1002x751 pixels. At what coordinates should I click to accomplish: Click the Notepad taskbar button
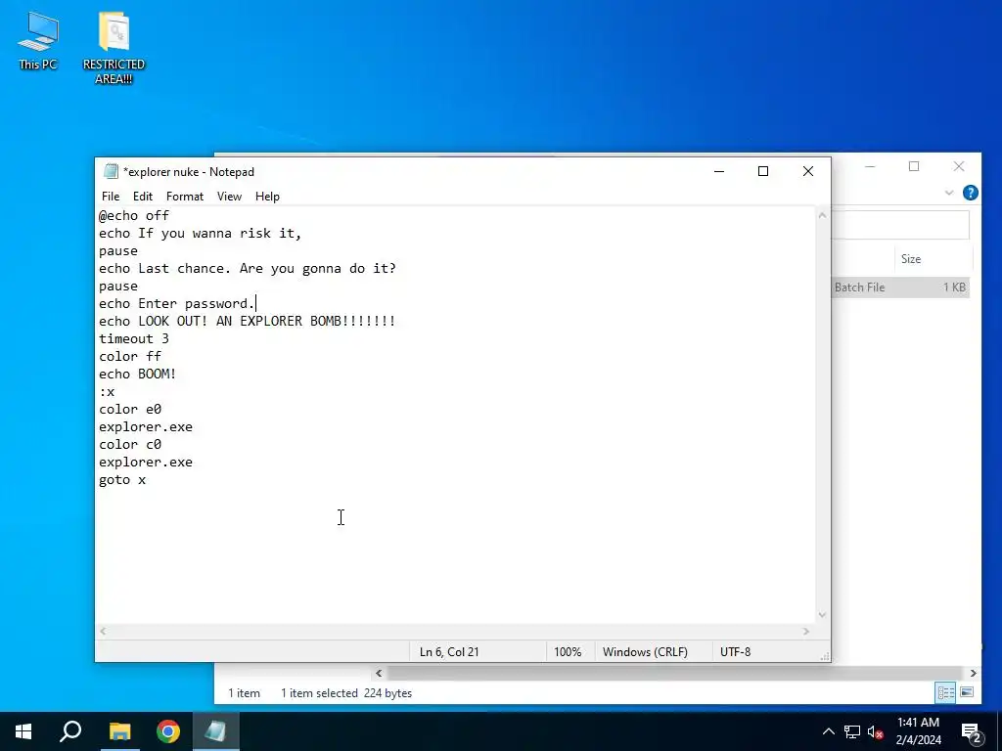pos(215,731)
